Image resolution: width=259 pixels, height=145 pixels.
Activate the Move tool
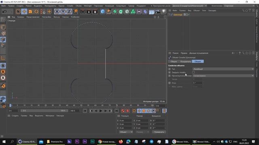click(24, 12)
